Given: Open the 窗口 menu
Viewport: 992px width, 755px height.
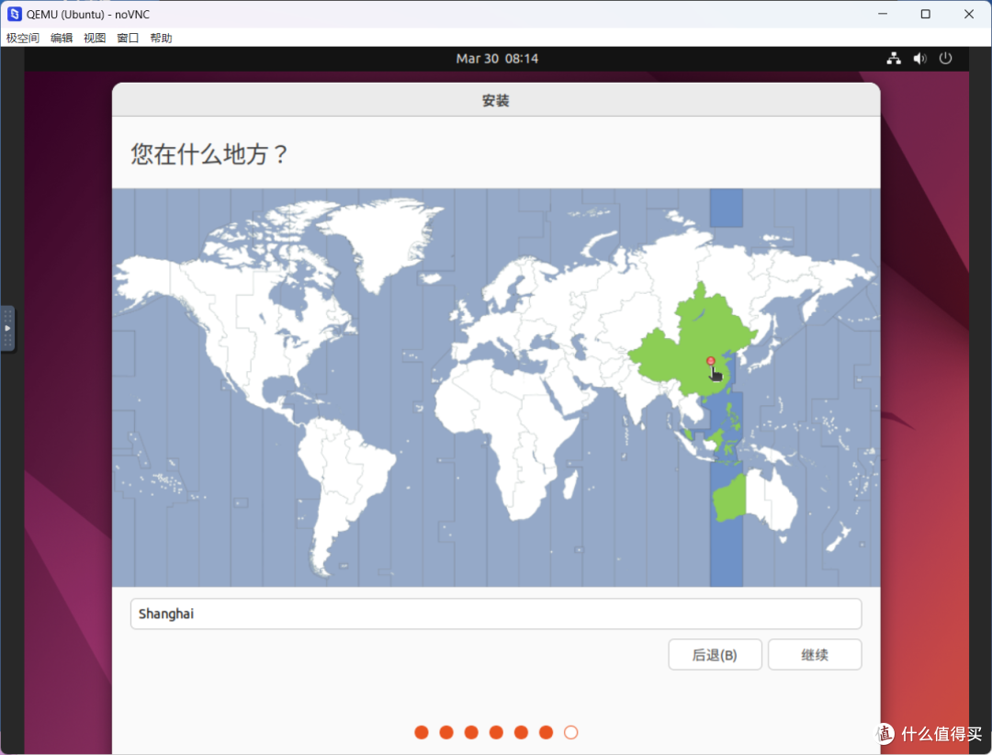Looking at the screenshot, I should coord(128,38).
